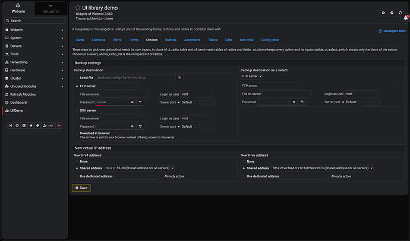Screen dimensions: 410x241
Task: Tick Already active checkbox under IPv6
Action: tap(328, 176)
